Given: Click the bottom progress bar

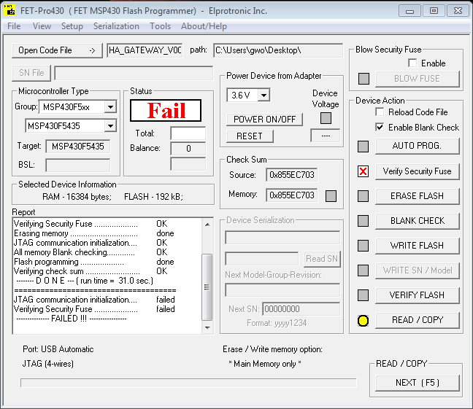Looking at the screenshot, I should [x=188, y=383].
